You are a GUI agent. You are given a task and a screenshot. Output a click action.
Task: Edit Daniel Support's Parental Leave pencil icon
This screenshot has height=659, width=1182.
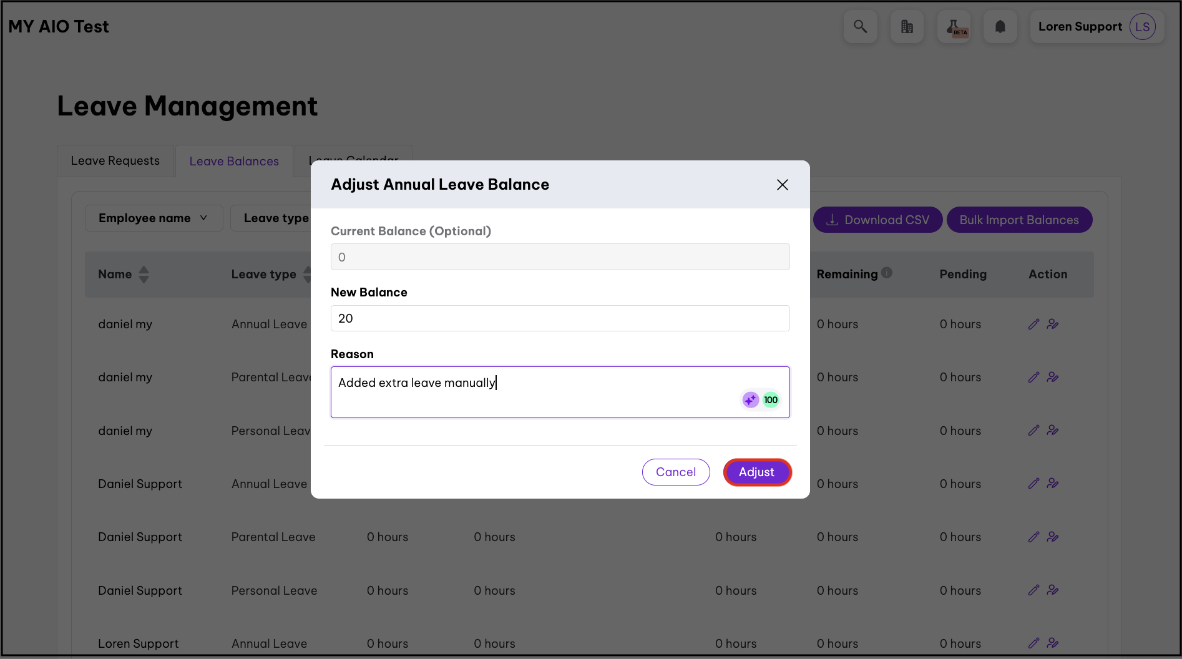tap(1034, 537)
